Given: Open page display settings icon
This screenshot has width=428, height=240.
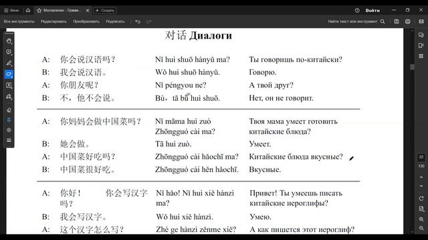Looking at the screenshot, I should click(x=421, y=209).
